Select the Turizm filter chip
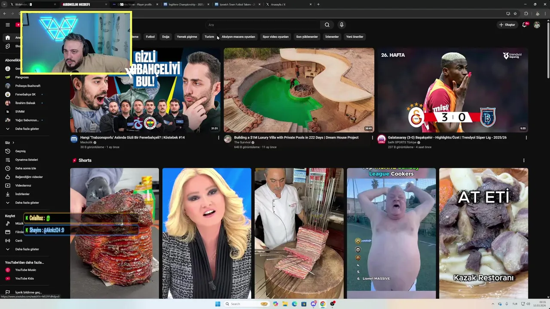 [209, 37]
